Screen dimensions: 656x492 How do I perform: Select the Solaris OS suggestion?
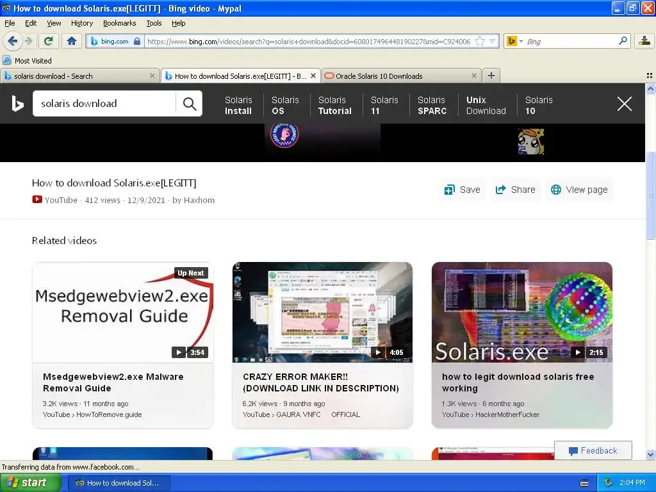[285, 106]
